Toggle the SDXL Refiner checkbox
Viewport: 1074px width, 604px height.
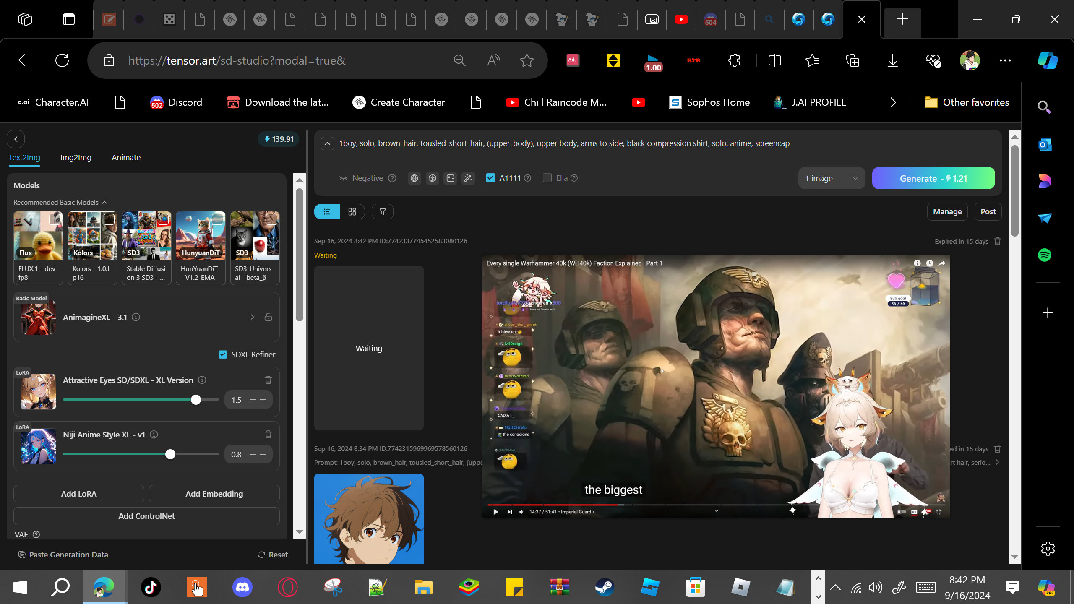pos(223,354)
